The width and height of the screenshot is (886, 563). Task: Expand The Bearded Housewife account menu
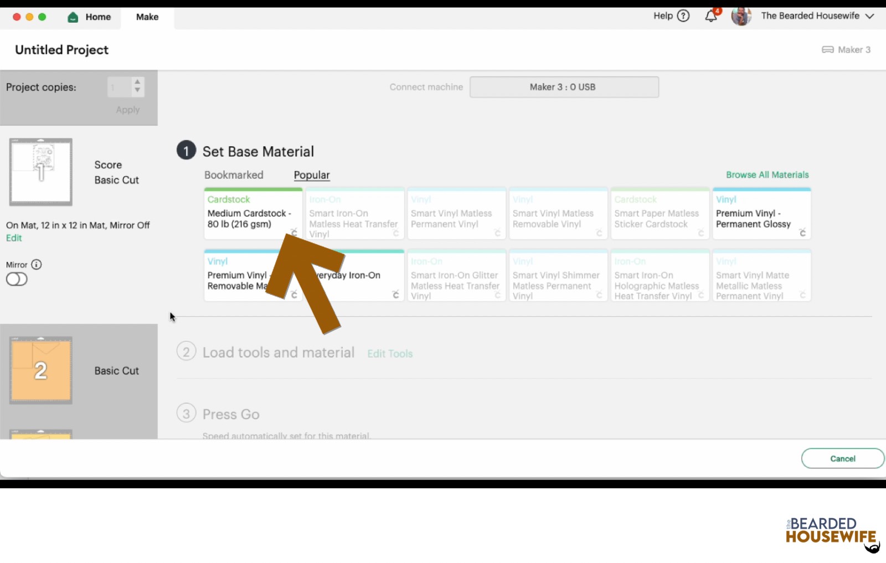coord(817,16)
